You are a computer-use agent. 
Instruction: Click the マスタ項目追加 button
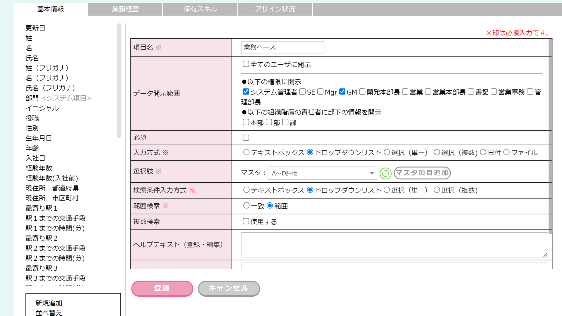(422, 173)
